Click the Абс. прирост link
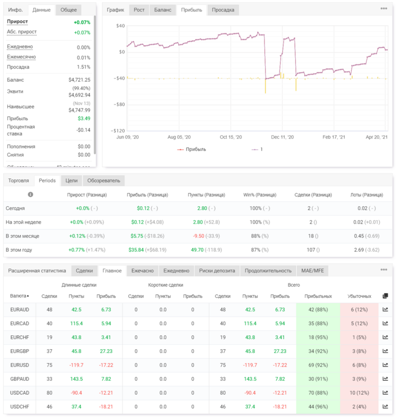The height and width of the screenshot is (417, 397). (22, 32)
